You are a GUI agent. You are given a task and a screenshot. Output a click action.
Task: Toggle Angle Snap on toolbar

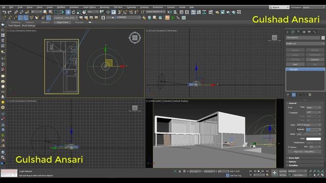tap(125, 12)
